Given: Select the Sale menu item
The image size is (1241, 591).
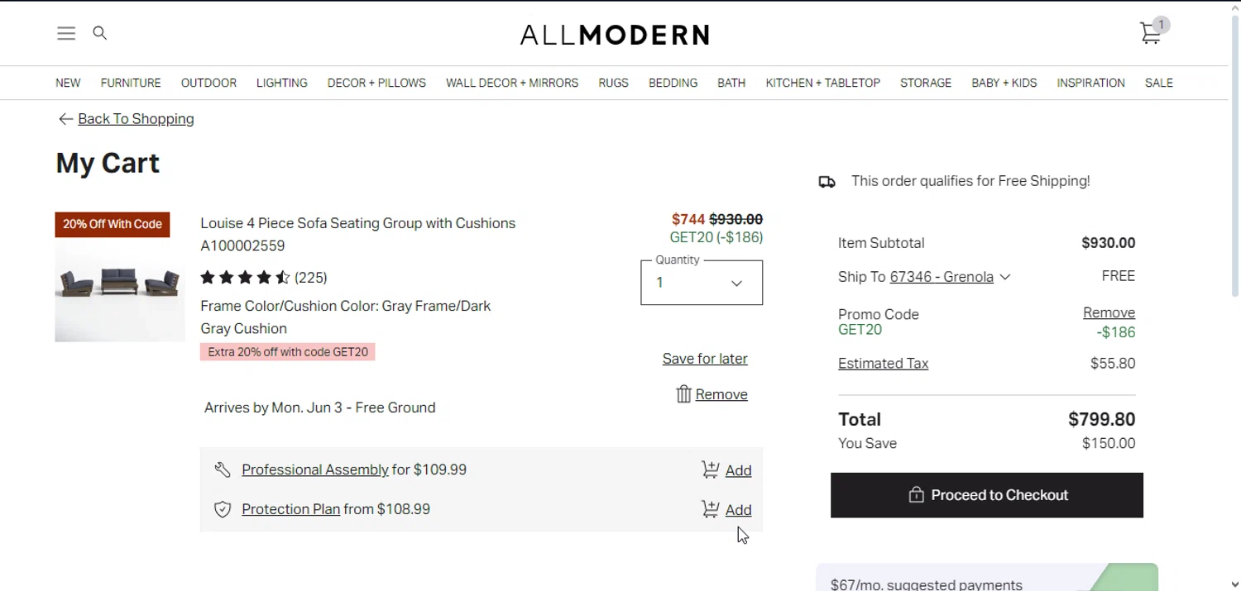Looking at the screenshot, I should click(1158, 83).
